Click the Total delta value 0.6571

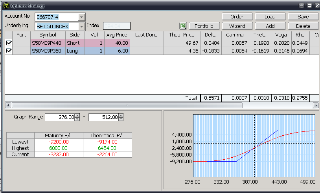(211, 98)
